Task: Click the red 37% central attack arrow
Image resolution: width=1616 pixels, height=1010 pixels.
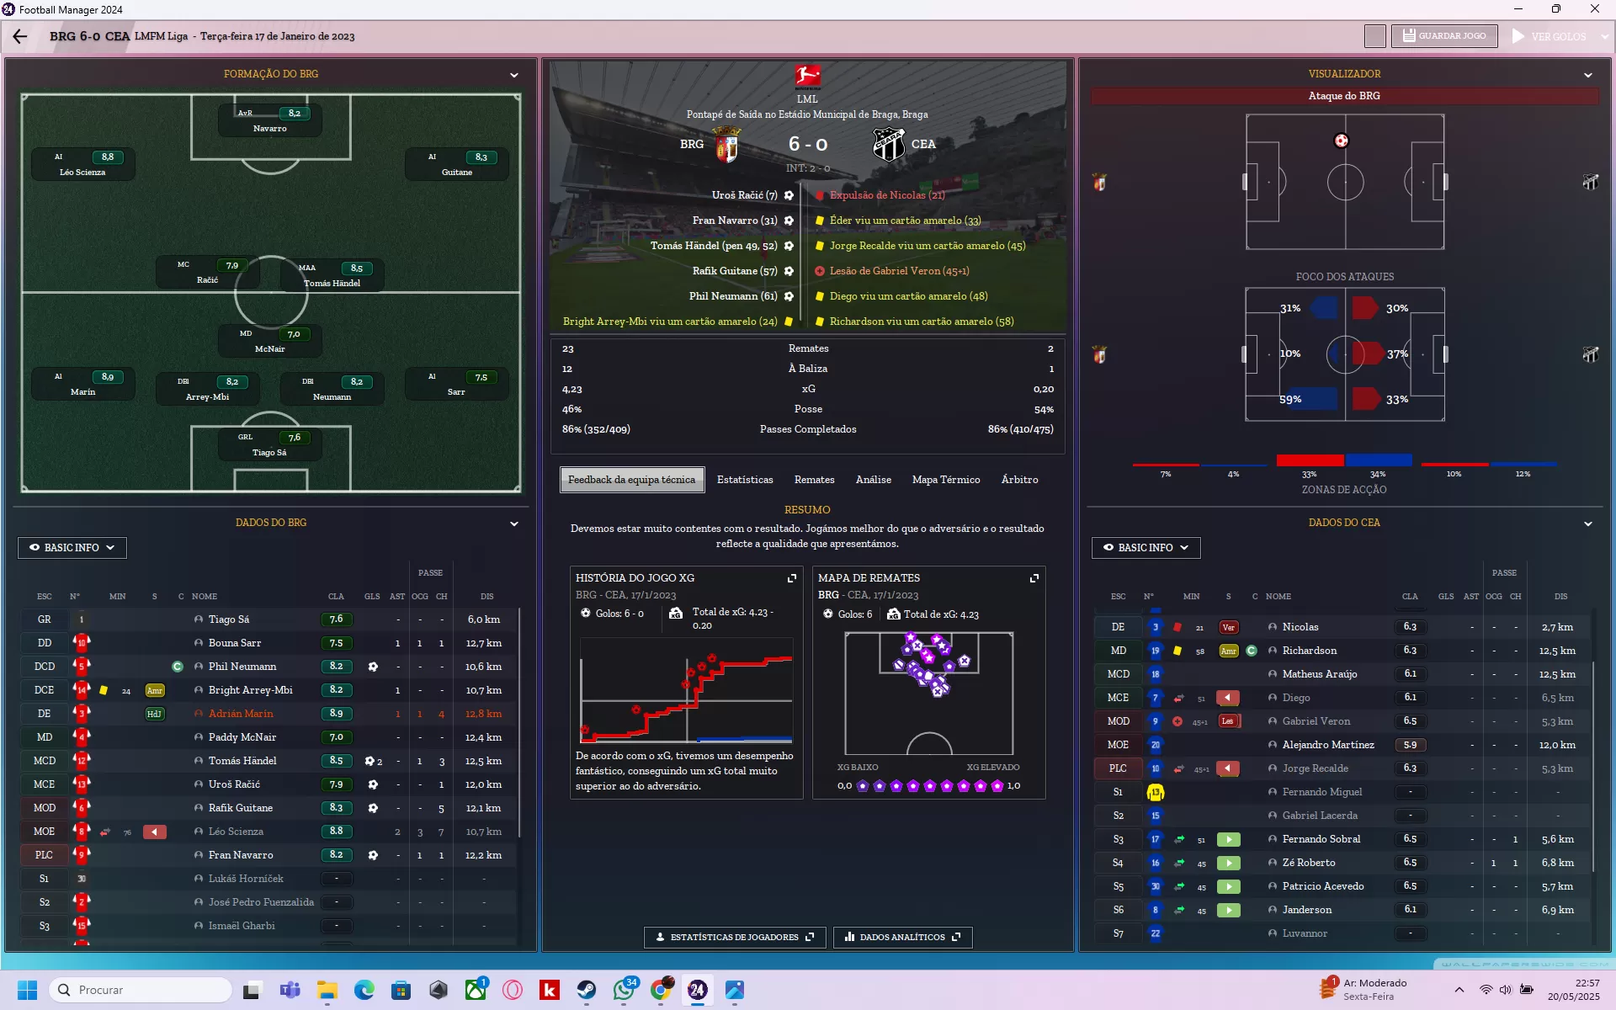Action: [1367, 353]
